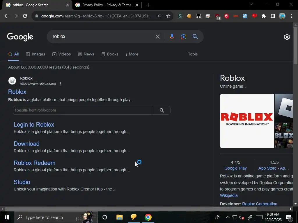Screen dimensions: 298x223
Task: Open the Studio sitelink
Action: [22, 182]
